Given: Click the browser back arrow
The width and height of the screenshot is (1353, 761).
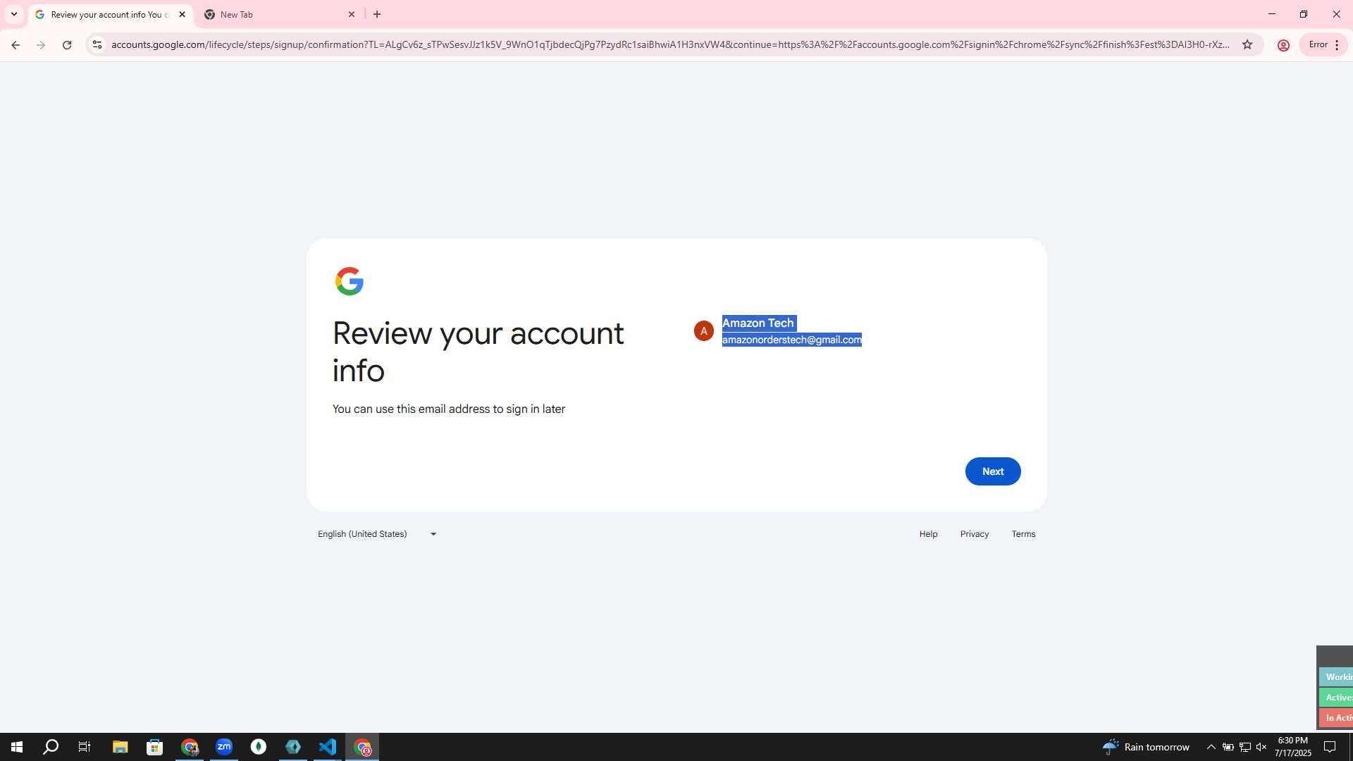Looking at the screenshot, I should pyautogui.click(x=16, y=44).
